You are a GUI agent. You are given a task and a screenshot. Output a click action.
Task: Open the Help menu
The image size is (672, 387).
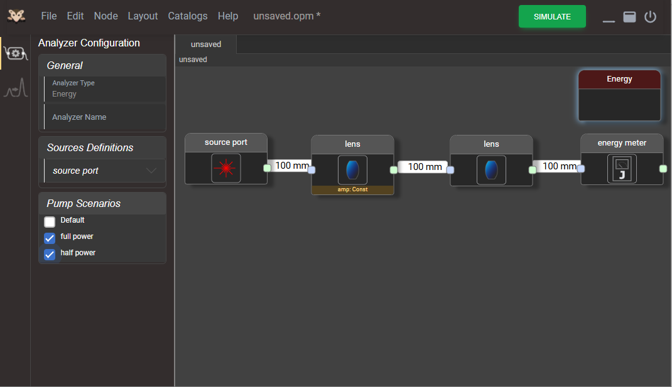tap(228, 16)
